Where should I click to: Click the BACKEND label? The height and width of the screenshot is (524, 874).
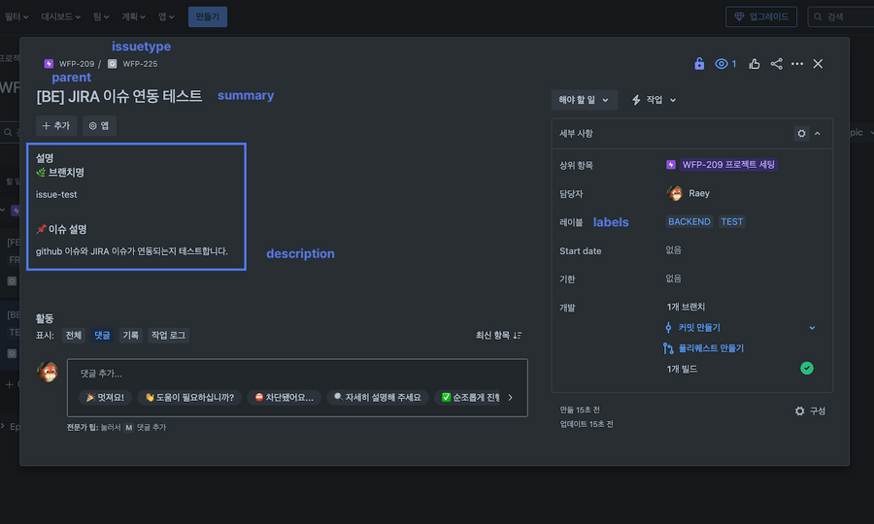(689, 221)
